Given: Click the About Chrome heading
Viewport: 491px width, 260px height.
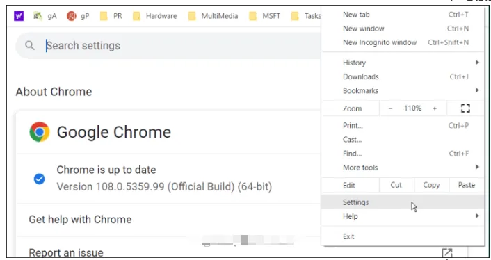Looking at the screenshot, I should [x=54, y=92].
